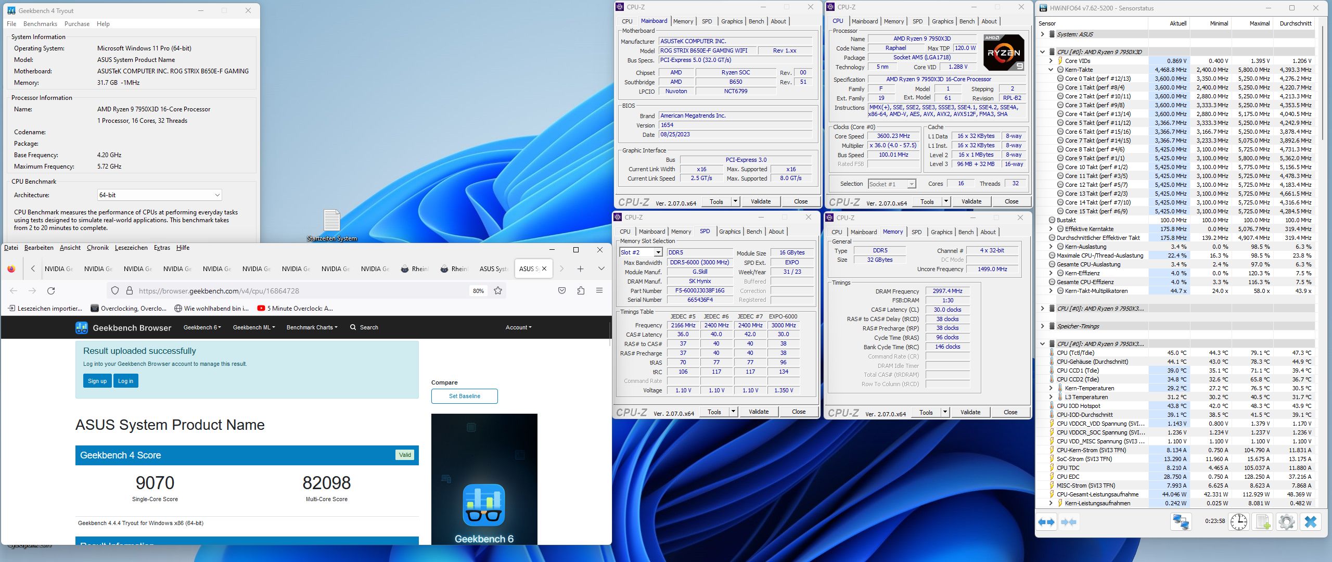Click Set Baseline compare button

[x=465, y=396]
